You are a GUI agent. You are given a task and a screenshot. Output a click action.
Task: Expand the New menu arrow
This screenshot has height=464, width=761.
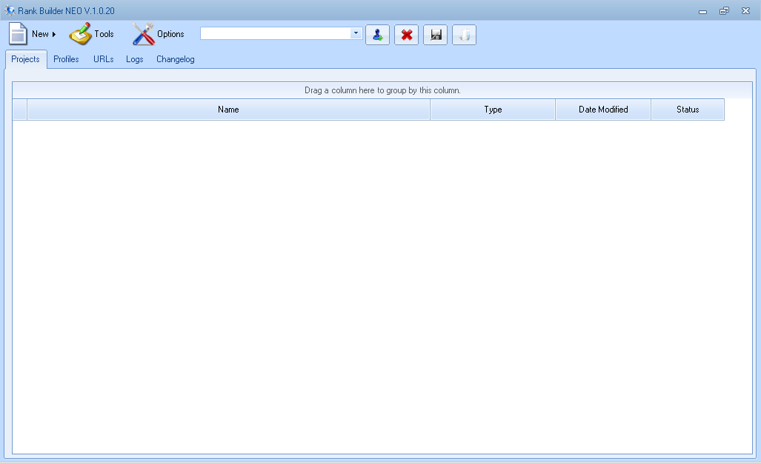pyautogui.click(x=53, y=34)
